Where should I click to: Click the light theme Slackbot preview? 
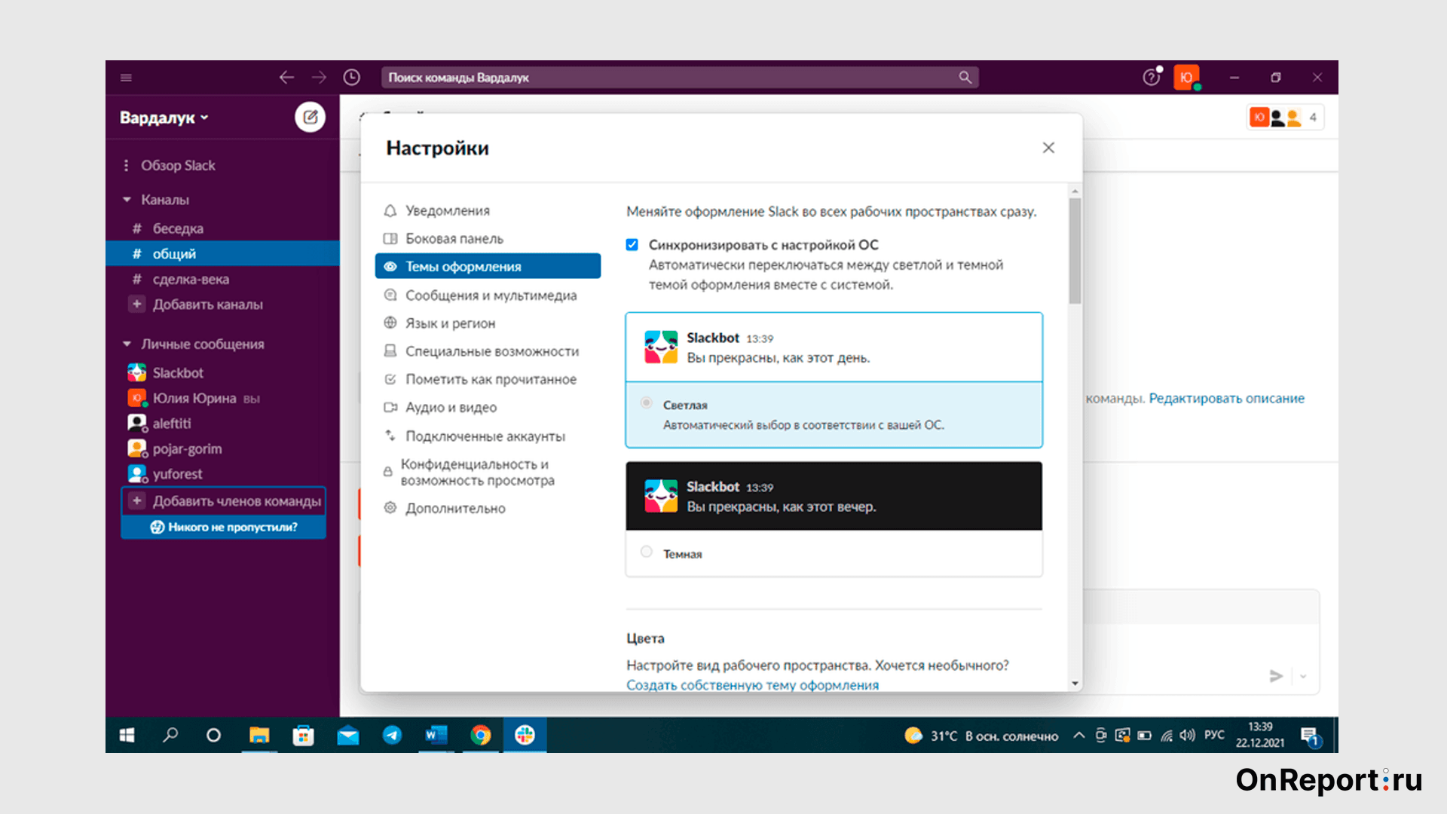tap(834, 347)
